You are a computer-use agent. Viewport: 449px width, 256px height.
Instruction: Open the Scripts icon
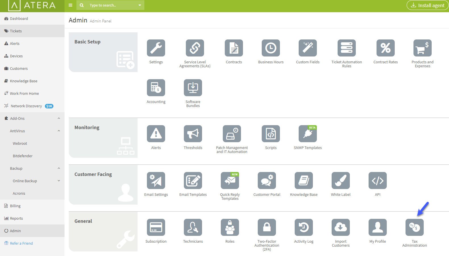pyautogui.click(x=271, y=134)
